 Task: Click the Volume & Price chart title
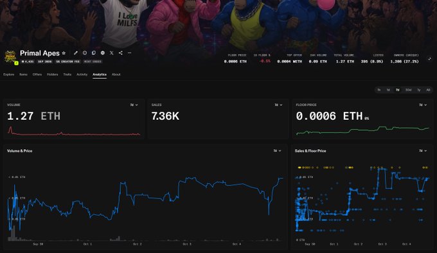(19, 151)
